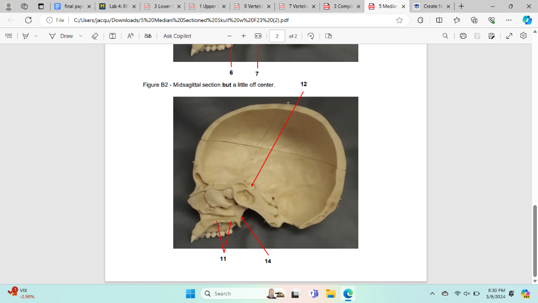This screenshot has width=538, height=303.
Task: Switch to the final paper tab
Action: click(71, 6)
